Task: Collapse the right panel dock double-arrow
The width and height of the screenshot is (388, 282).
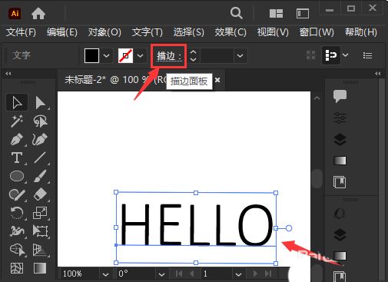Action: pos(378,74)
